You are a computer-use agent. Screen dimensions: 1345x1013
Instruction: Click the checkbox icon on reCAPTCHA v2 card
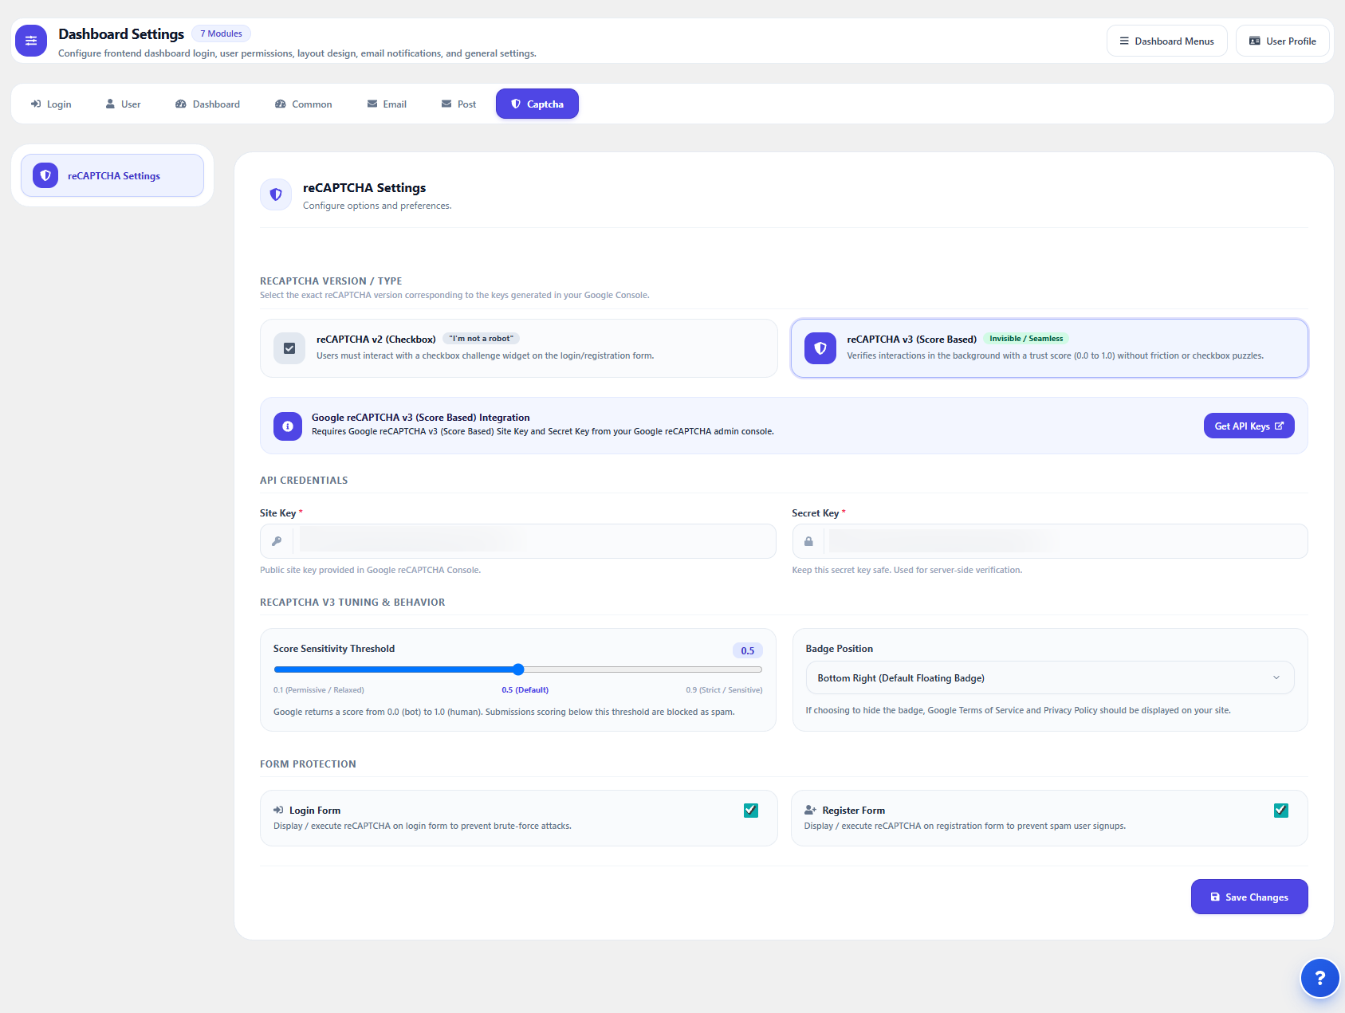[x=289, y=348]
